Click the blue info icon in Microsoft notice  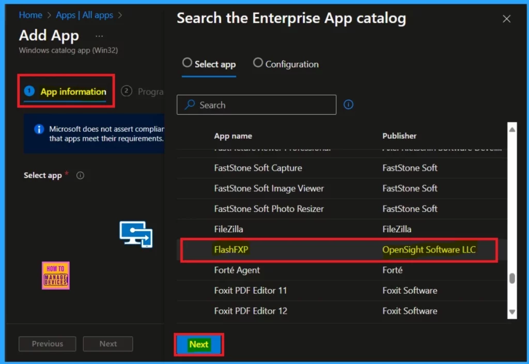point(39,129)
